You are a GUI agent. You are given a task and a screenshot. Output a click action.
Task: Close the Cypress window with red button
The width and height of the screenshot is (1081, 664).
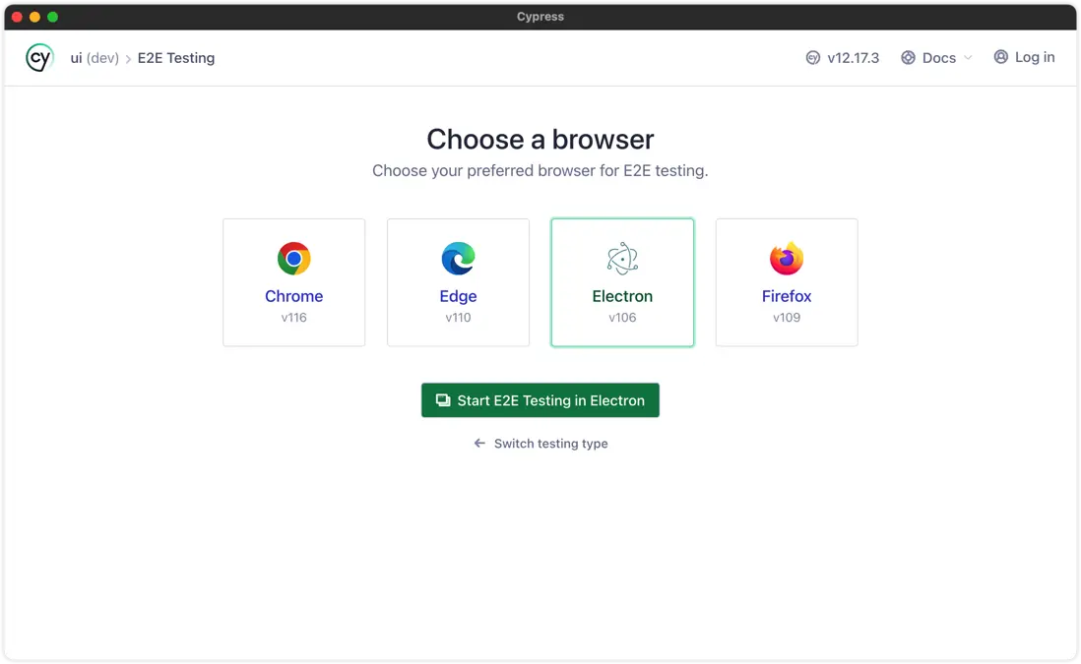18,17
